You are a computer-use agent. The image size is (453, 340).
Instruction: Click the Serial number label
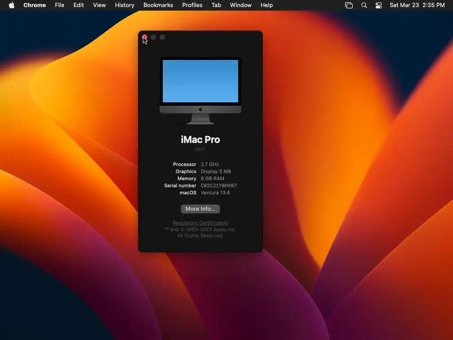[180, 185]
